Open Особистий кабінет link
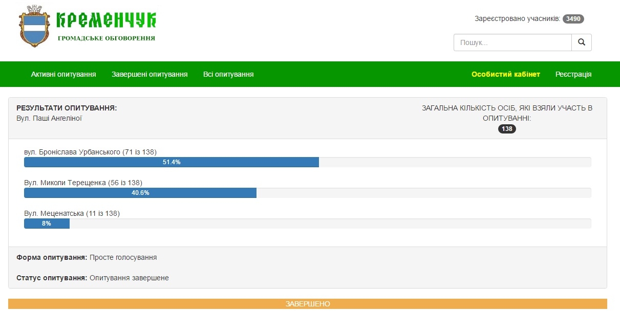Screen dimensions: 620x334 click(505, 74)
